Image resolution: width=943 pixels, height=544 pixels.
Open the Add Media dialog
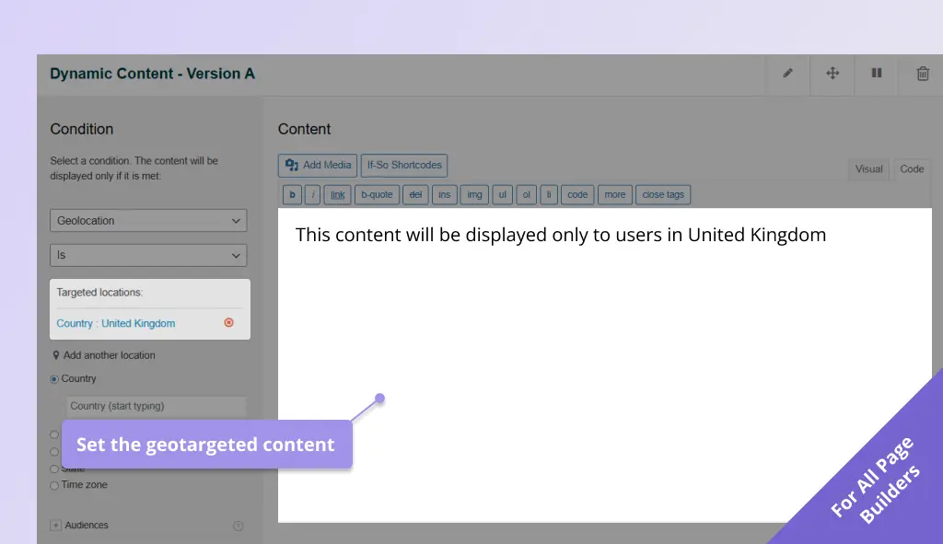click(317, 165)
